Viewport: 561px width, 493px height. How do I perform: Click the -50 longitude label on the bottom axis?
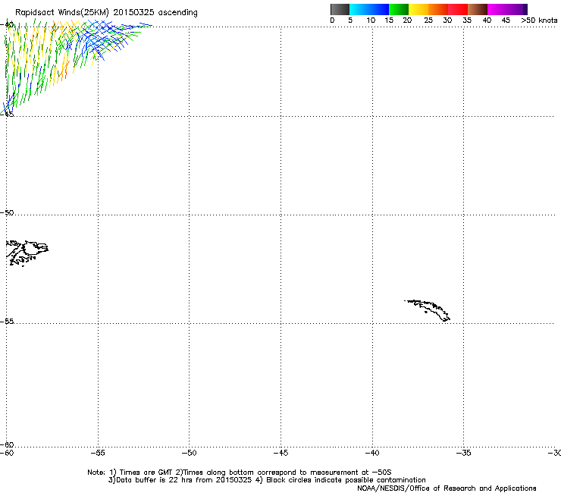[x=189, y=453]
